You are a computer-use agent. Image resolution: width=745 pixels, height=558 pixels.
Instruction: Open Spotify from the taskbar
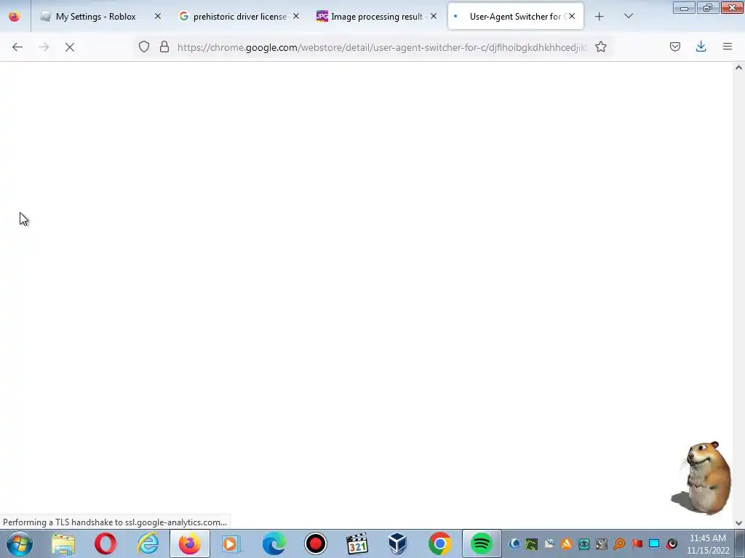click(482, 543)
